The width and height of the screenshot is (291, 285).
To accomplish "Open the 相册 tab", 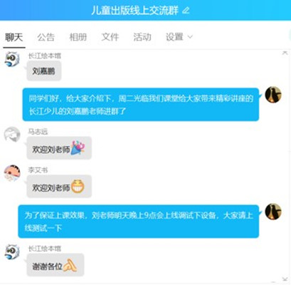I will [x=78, y=37].
